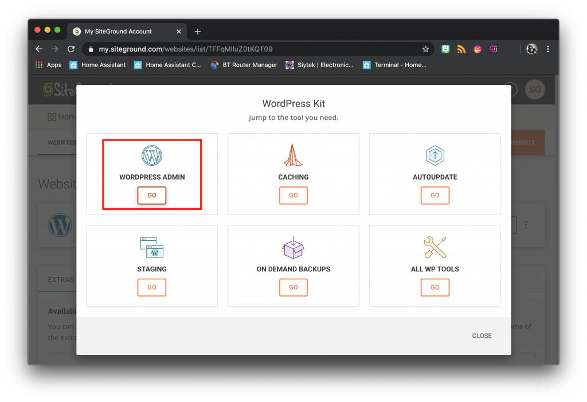The image size is (587, 402).
Task: Click the Staging windows icon
Action: (x=151, y=247)
